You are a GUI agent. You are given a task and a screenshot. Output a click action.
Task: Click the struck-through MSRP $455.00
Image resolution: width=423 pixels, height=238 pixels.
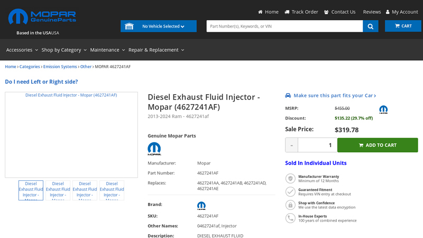(x=342, y=108)
